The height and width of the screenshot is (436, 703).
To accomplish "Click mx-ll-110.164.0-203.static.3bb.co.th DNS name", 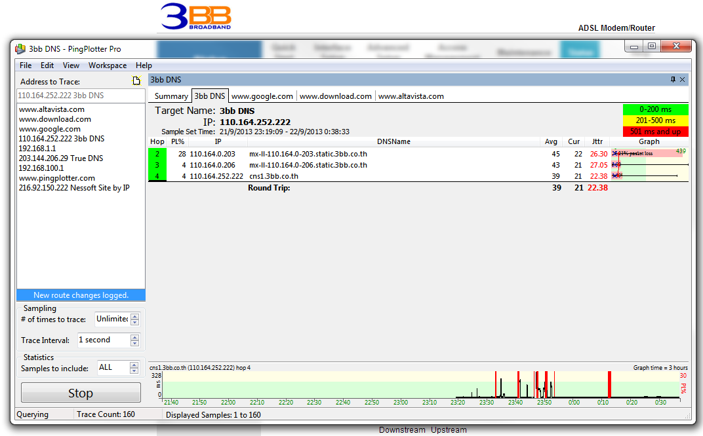I will coord(308,154).
